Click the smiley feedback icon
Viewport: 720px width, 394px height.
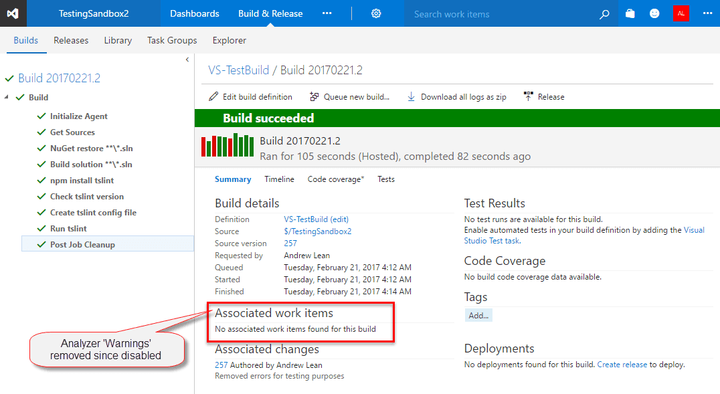tap(654, 13)
